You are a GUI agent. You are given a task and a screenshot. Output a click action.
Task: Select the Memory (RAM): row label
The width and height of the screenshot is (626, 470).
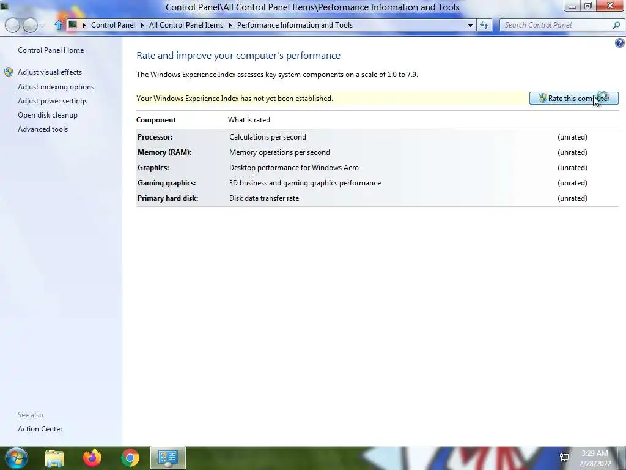click(164, 152)
